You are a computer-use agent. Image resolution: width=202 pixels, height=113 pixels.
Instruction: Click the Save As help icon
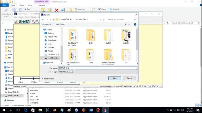pos(135,24)
